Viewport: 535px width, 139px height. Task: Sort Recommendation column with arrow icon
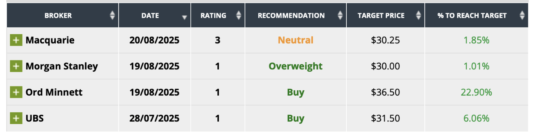click(340, 15)
